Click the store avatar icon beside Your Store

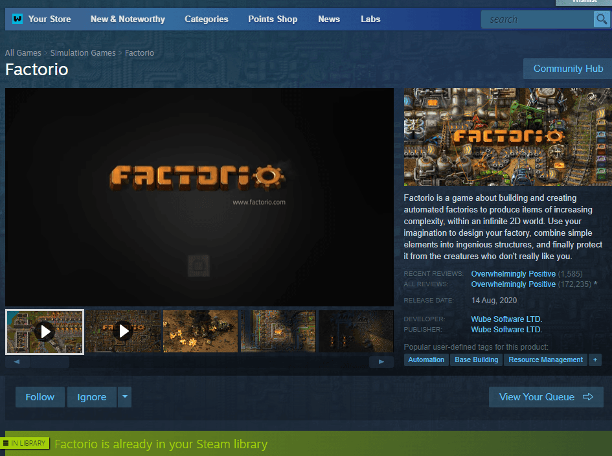tap(17, 19)
